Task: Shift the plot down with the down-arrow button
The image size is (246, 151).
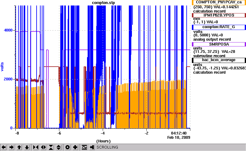Action: (x=27, y=147)
